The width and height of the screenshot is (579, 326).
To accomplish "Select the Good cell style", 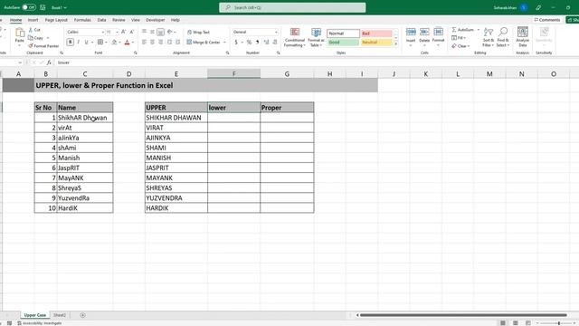I will click(343, 43).
